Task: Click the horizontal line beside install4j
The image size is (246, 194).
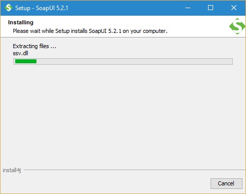Action: pos(135,170)
